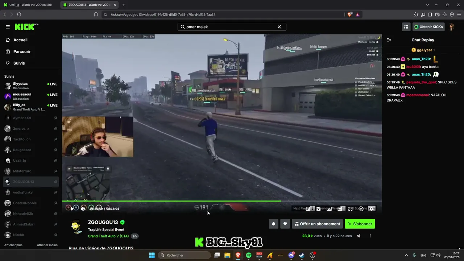The height and width of the screenshot is (261, 464).
Task: Select vodkafunky in followed list
Action: click(x=31, y=192)
